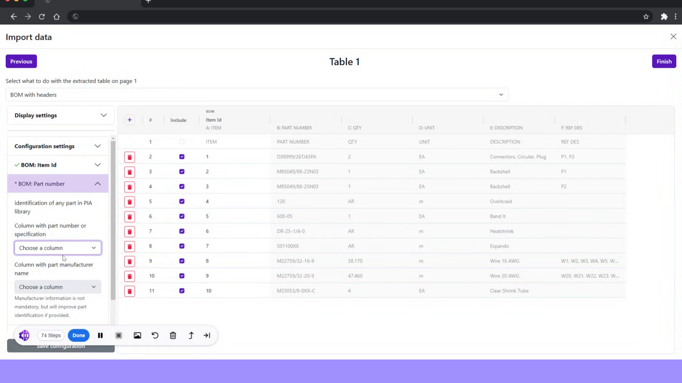Delete row 5 using its trash icon
The width and height of the screenshot is (682, 383).
click(129, 201)
